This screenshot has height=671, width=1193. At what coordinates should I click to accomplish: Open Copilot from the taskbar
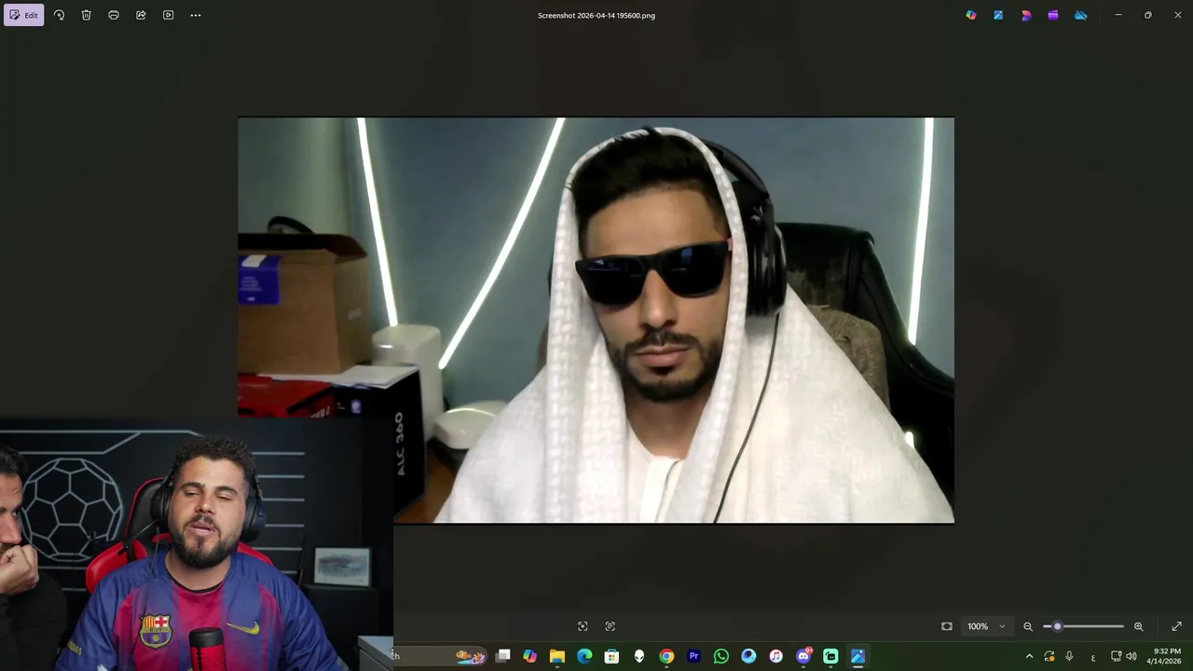coord(529,656)
